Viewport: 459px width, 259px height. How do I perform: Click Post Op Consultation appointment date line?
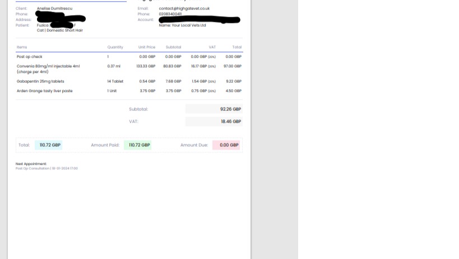[x=47, y=169]
